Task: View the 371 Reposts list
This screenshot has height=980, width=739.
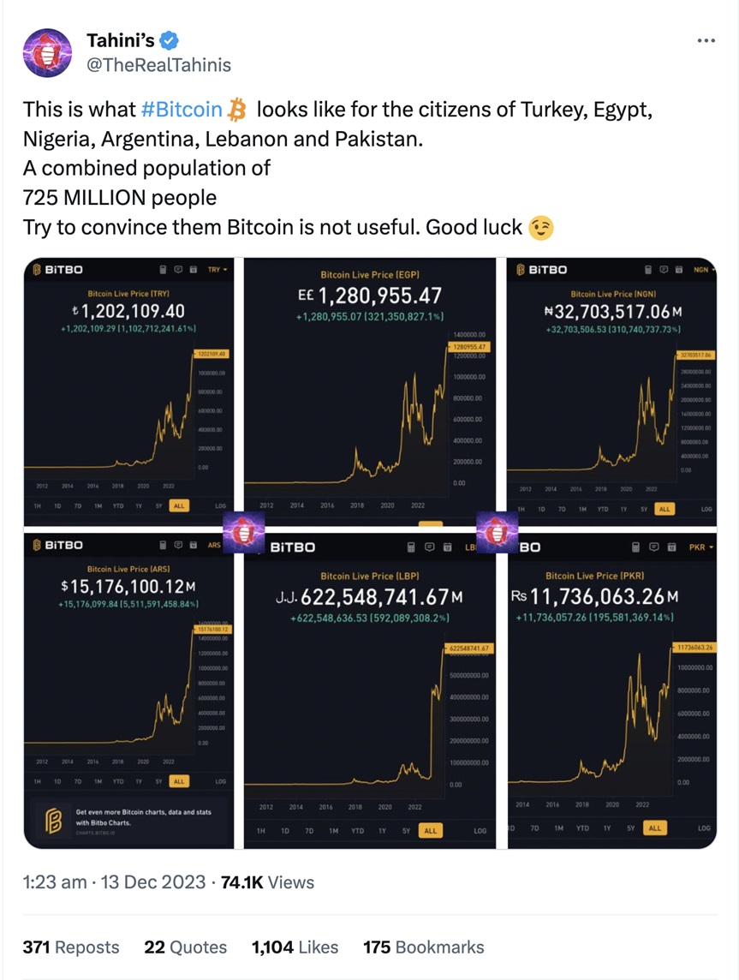Action: (x=71, y=947)
